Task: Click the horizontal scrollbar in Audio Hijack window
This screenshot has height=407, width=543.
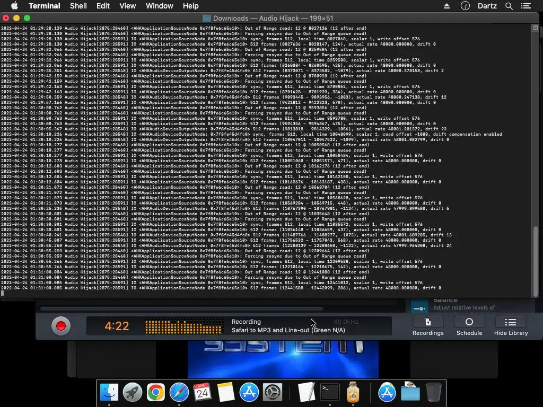Action: [182, 308]
